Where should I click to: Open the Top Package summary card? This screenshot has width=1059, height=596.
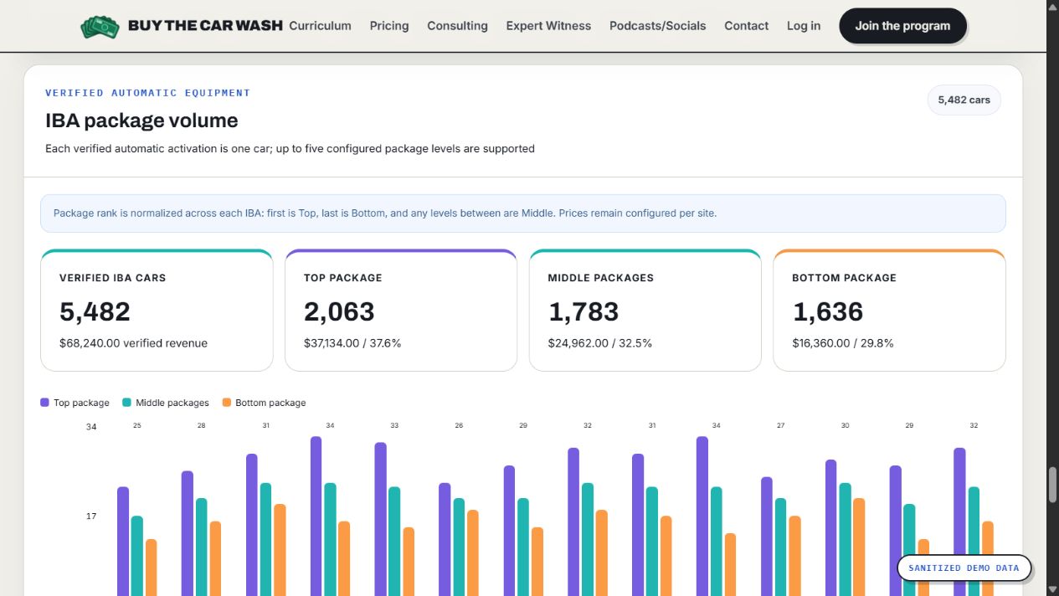(x=401, y=310)
